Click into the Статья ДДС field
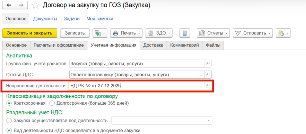The height and width of the screenshot is (134, 306). tap(133, 75)
